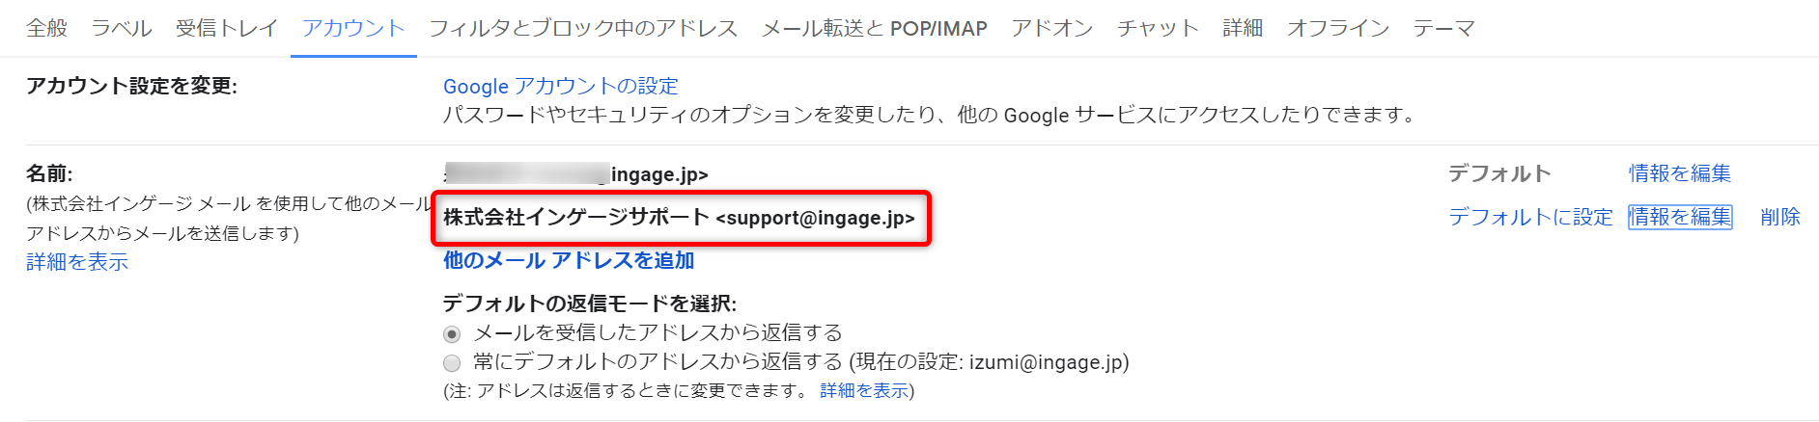This screenshot has height=422, width=1819.
Task: Switch to the ラベル tab
Action: tap(122, 29)
